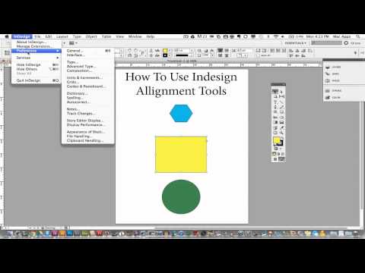Select the green ellipse on the page

181,196
